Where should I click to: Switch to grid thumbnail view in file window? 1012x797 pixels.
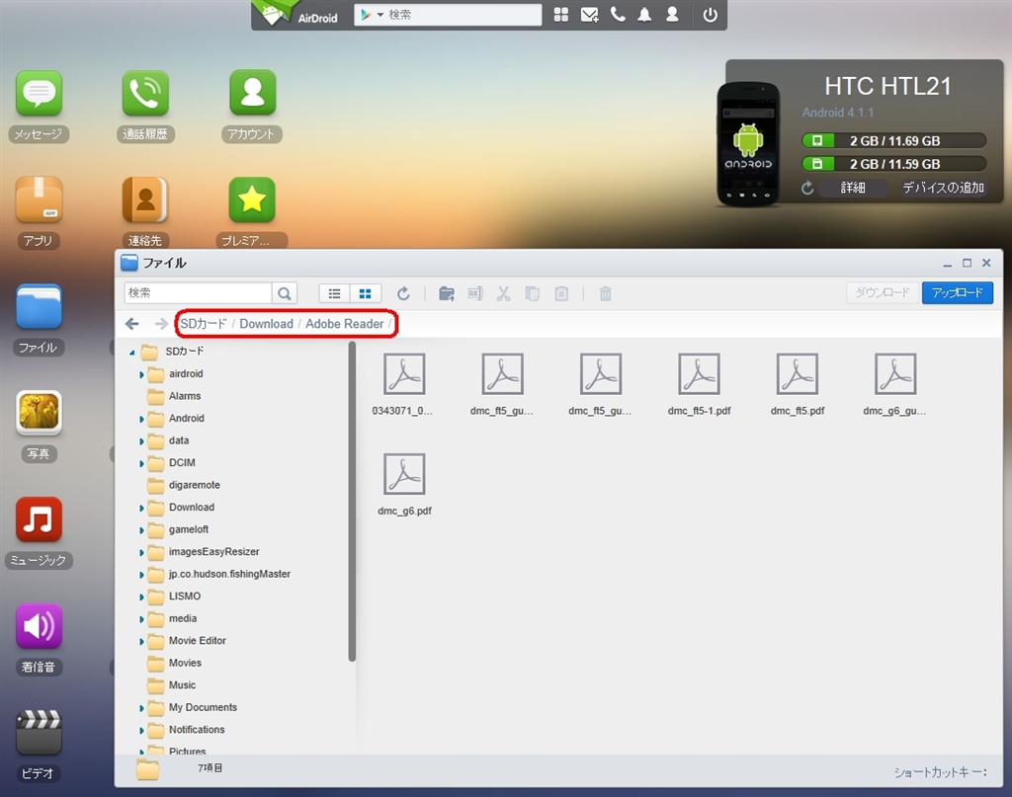click(x=366, y=294)
